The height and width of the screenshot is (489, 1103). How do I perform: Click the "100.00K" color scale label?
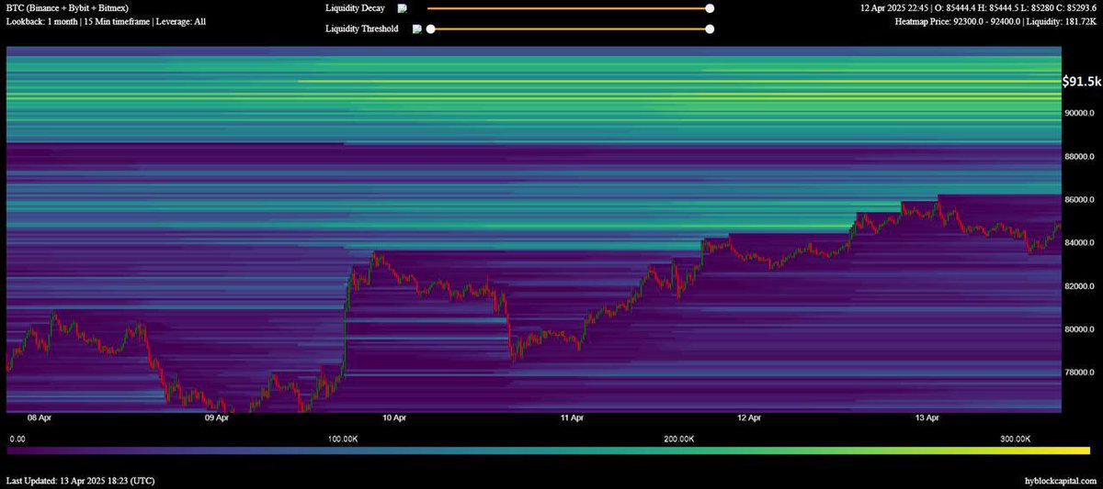coord(343,439)
